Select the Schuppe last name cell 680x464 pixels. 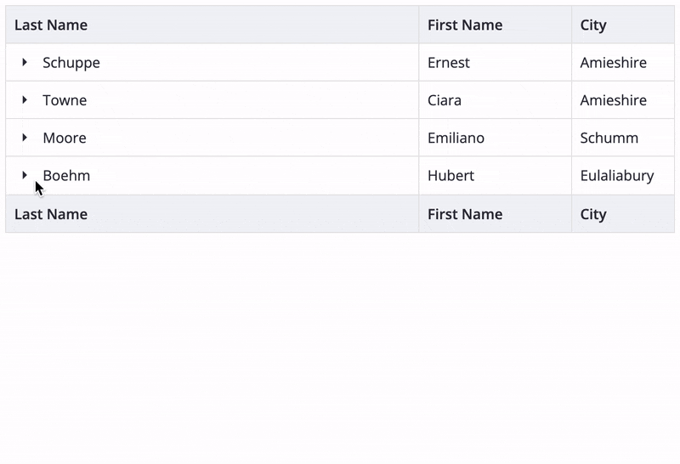click(212, 62)
